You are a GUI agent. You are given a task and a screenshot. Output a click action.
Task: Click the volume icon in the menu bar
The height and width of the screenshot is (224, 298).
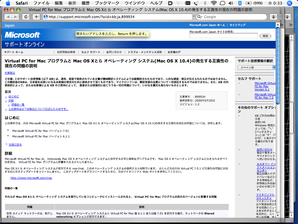[x=231, y=3]
